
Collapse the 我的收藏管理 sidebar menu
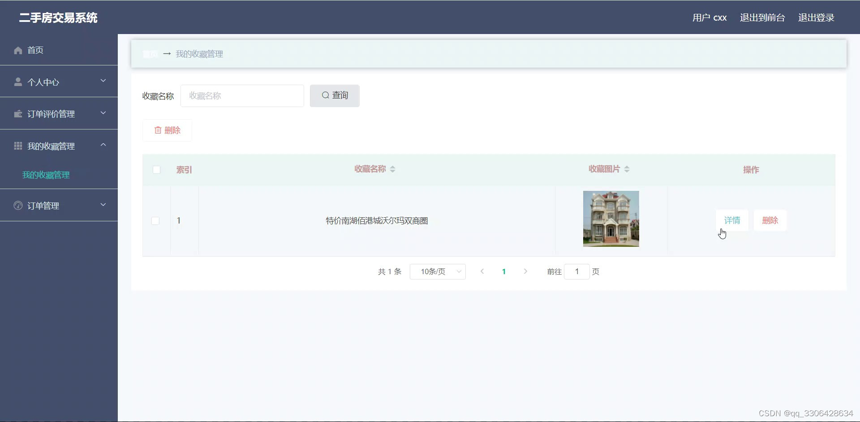tap(103, 145)
